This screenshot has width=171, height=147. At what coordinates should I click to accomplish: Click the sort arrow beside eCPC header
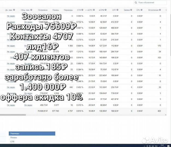(x=86, y=10)
